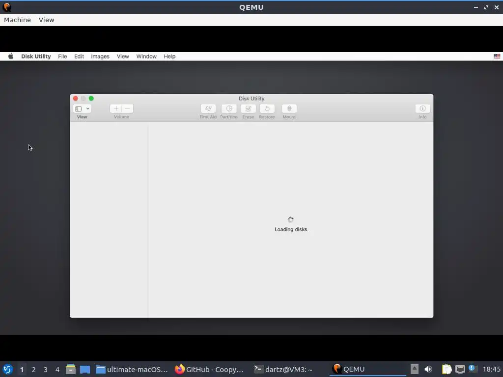Switch to workspace 2

point(34,370)
